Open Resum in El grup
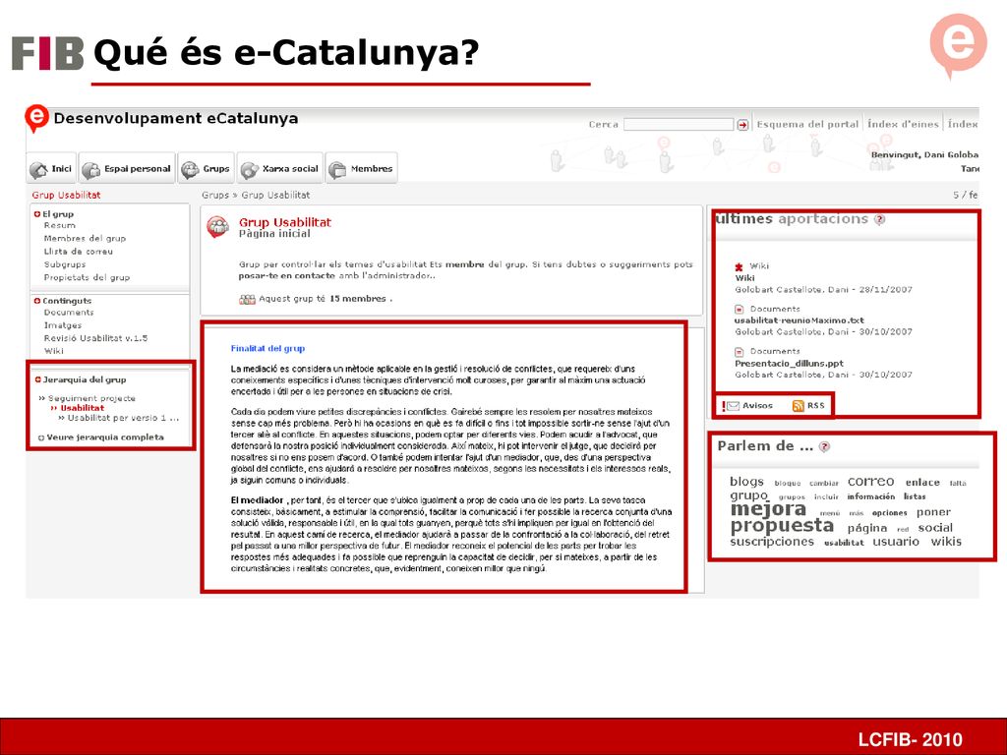 (60, 225)
